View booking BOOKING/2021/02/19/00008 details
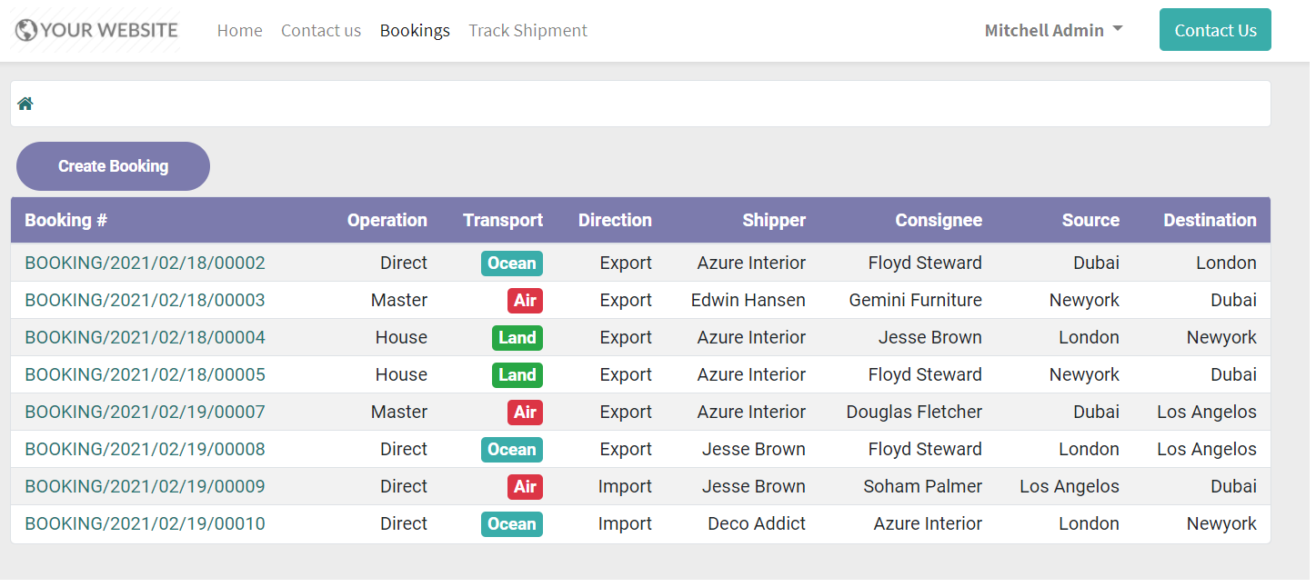This screenshot has height=587, width=1316. (x=145, y=450)
